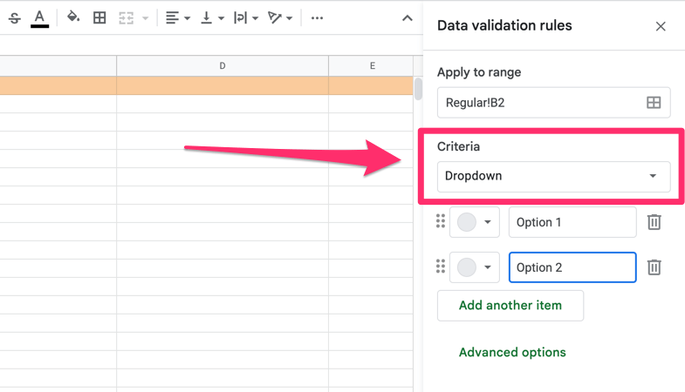Open the more toolbar options ellipsis
The image size is (685, 392).
317,18
